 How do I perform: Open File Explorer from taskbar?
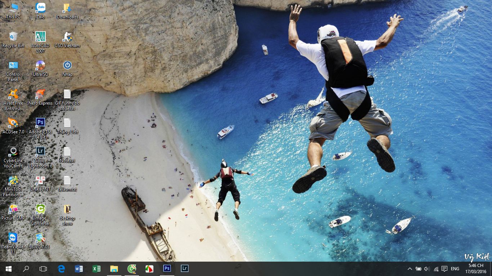coord(114,268)
